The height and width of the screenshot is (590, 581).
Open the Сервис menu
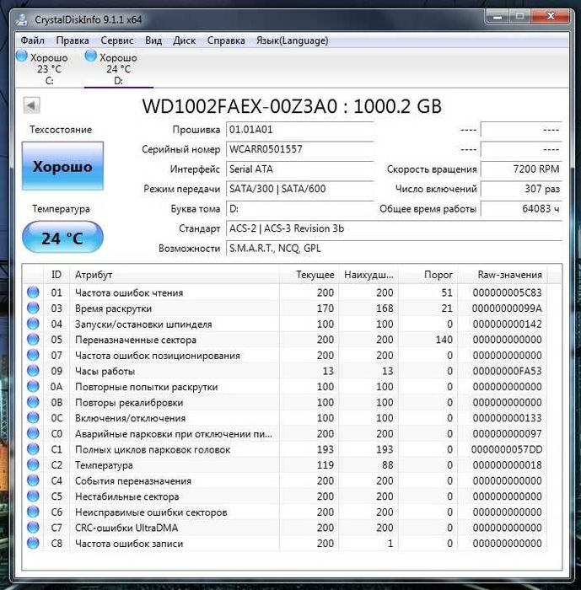116,40
